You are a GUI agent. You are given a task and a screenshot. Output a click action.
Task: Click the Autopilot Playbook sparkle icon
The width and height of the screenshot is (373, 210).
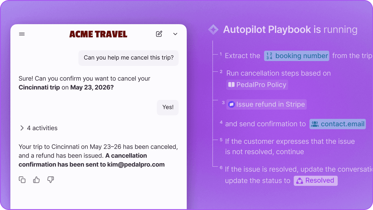[213, 30]
